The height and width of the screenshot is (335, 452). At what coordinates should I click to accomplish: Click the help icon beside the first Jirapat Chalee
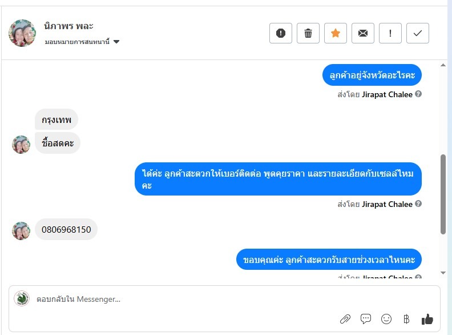[418, 94]
